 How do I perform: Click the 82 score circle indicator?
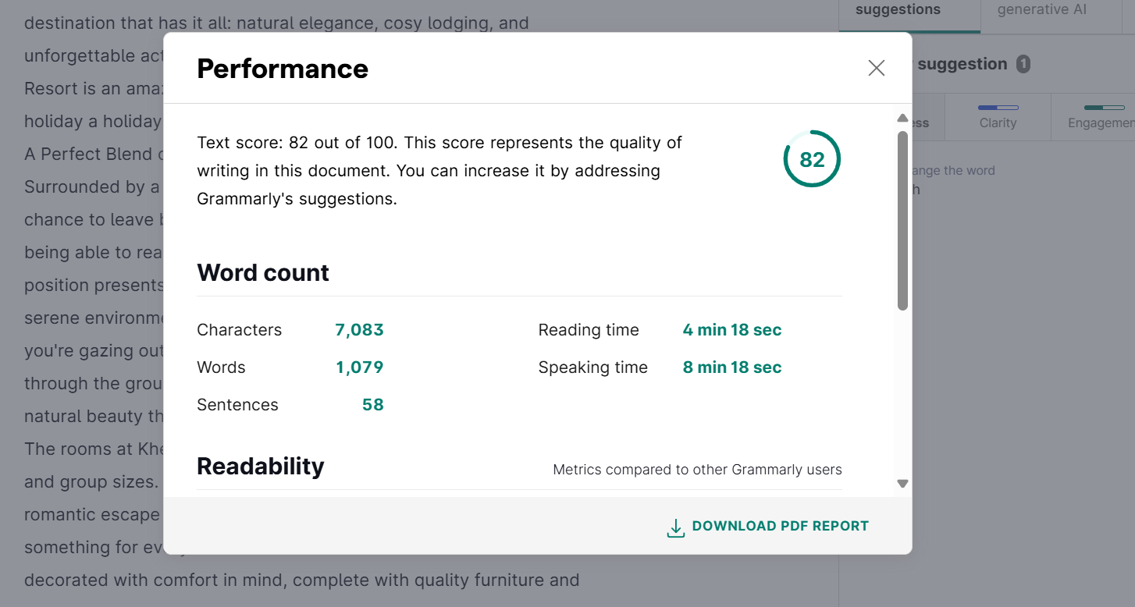(812, 159)
